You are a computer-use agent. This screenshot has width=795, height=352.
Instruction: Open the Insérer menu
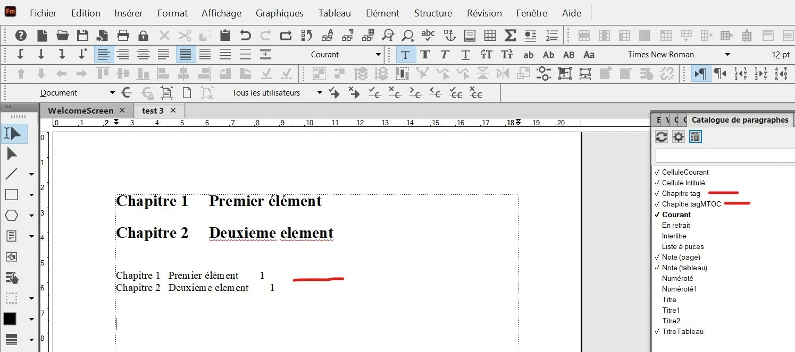[x=129, y=13]
